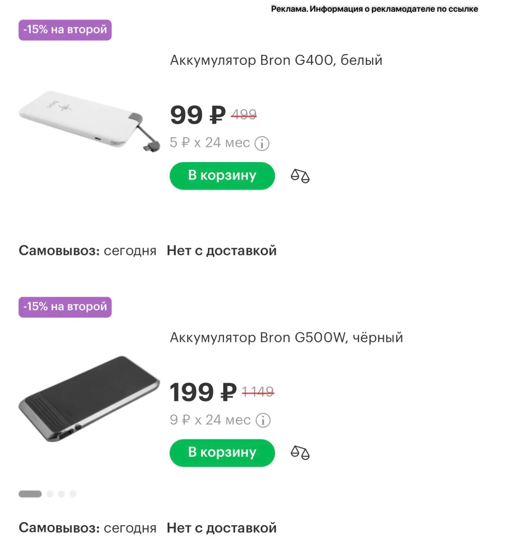Add Bron G400 white to comparison list

[x=300, y=176]
